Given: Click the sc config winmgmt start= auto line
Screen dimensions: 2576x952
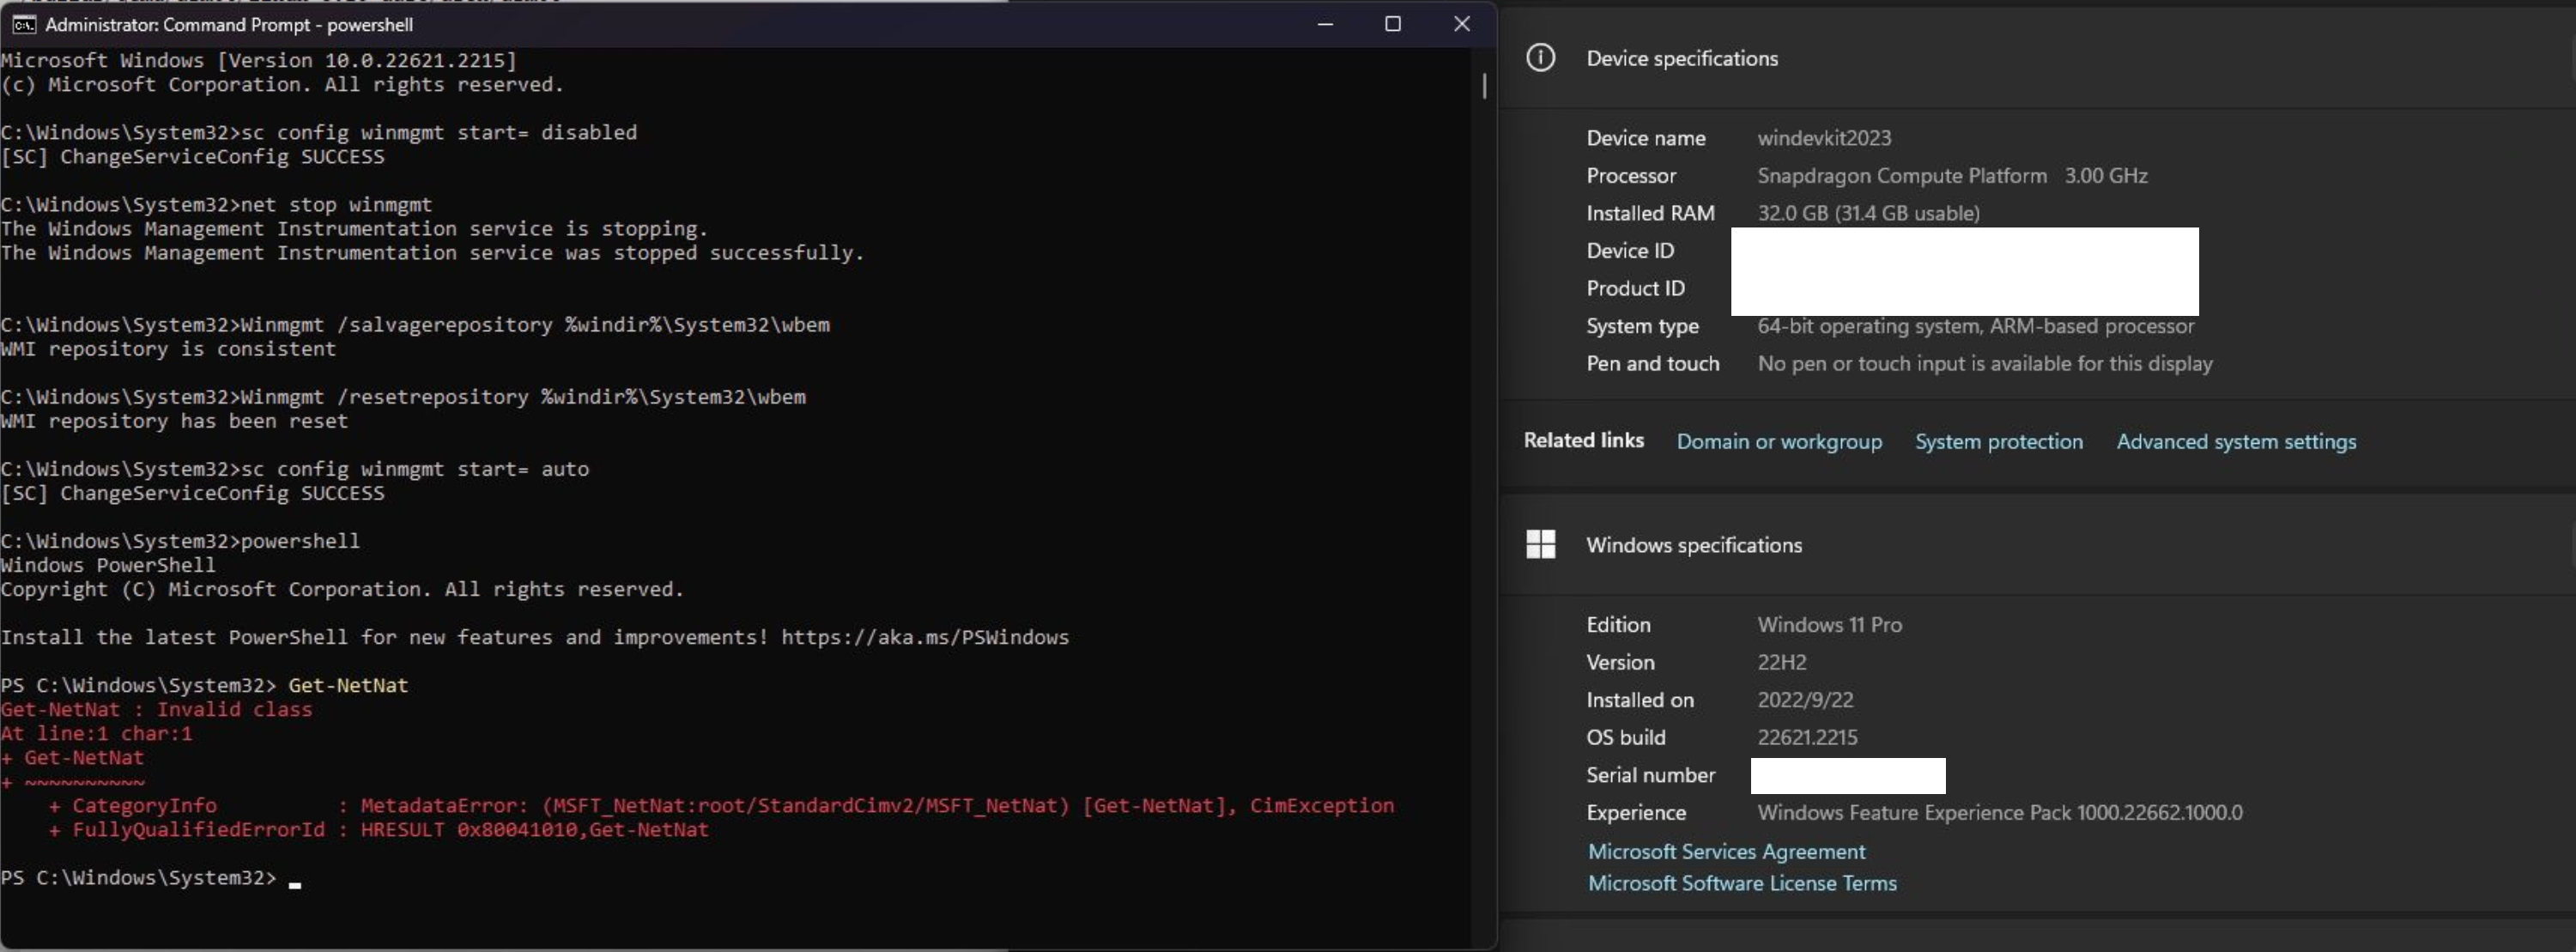Looking at the screenshot, I should pos(294,469).
